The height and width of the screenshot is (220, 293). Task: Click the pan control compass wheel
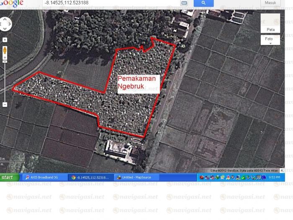coord(5,24)
